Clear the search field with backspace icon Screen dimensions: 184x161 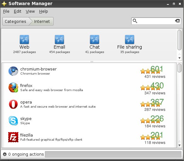point(177,21)
